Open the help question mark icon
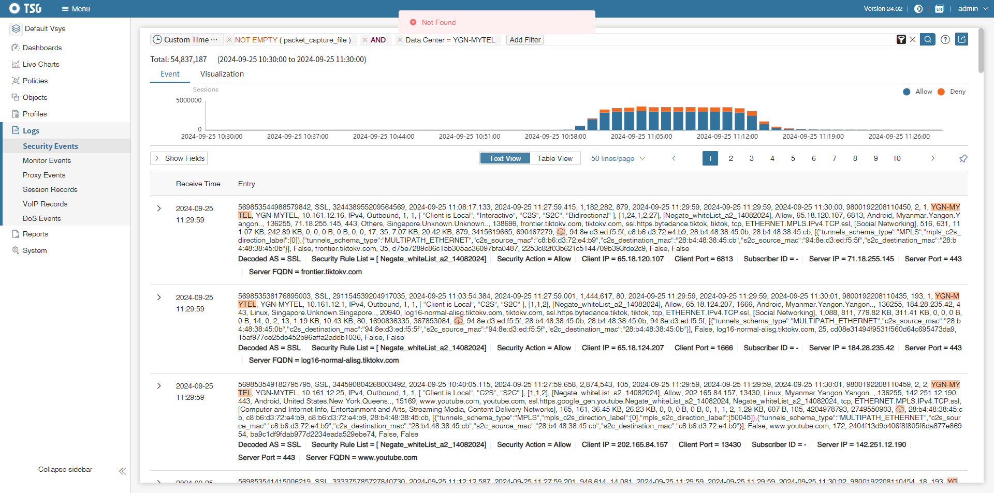 point(945,40)
